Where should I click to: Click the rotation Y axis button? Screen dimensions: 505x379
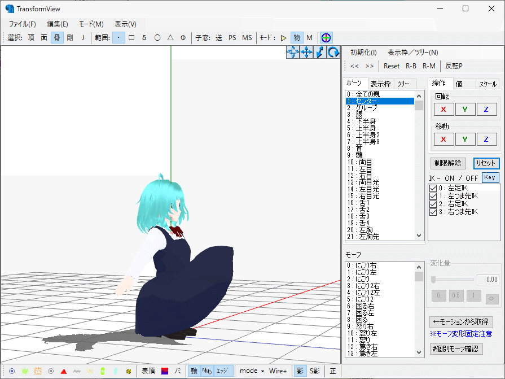465,109
